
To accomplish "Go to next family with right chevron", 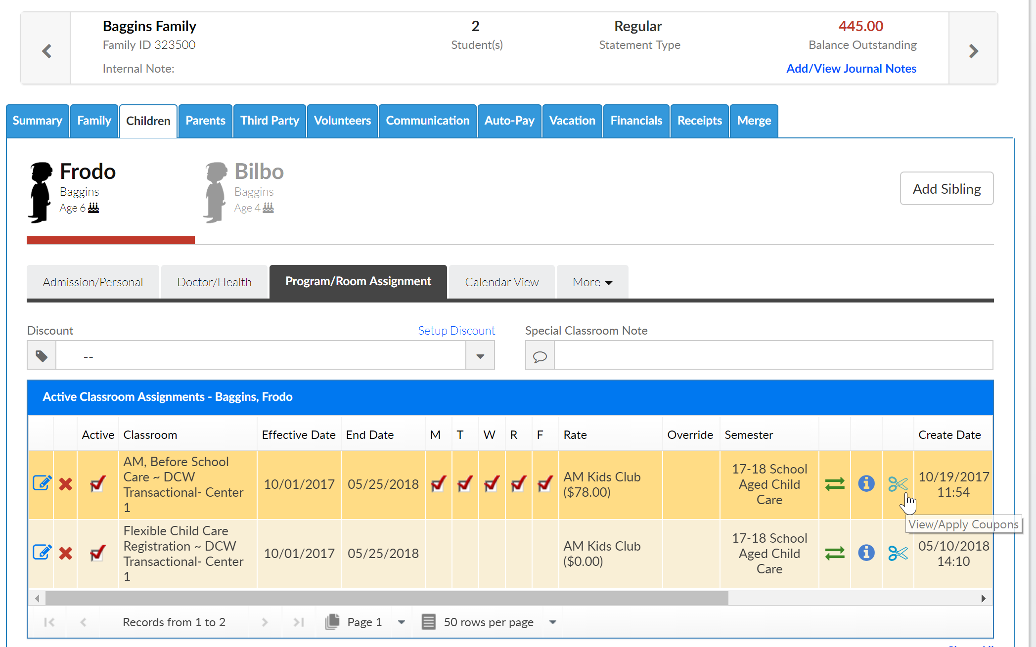I will click(973, 51).
